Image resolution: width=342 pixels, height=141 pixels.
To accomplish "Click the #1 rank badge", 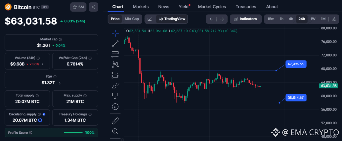I will coord(45,7).
